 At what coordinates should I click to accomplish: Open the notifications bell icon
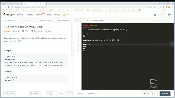click(x=155, y=14)
